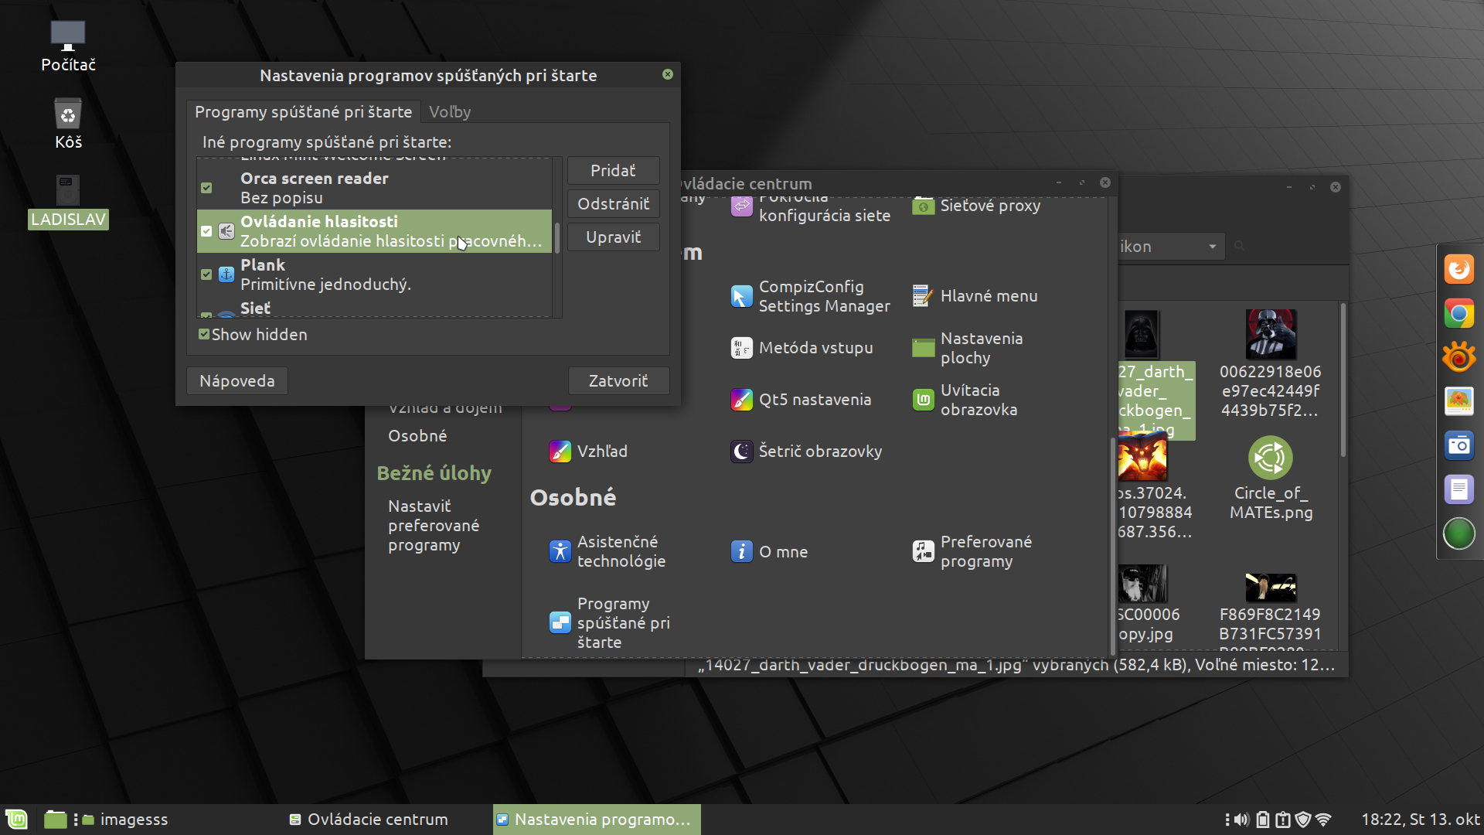Toggle Plank startup checkbox
The width and height of the screenshot is (1484, 835).
206,274
